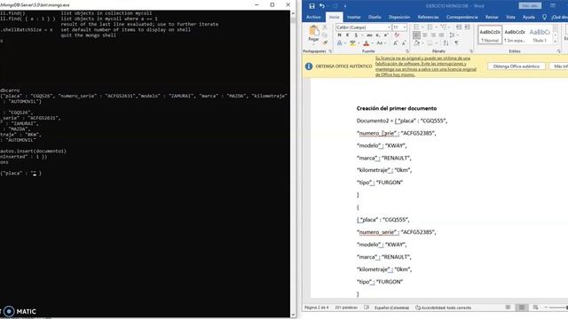Apply numbered list
Screen dimensions: 568x319
[430, 27]
